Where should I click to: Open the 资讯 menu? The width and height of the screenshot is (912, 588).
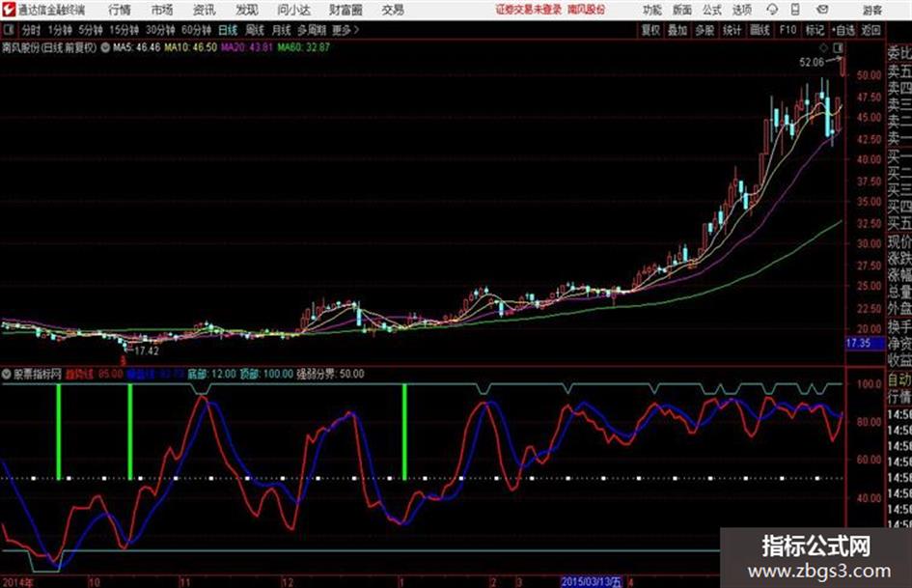[x=205, y=10]
